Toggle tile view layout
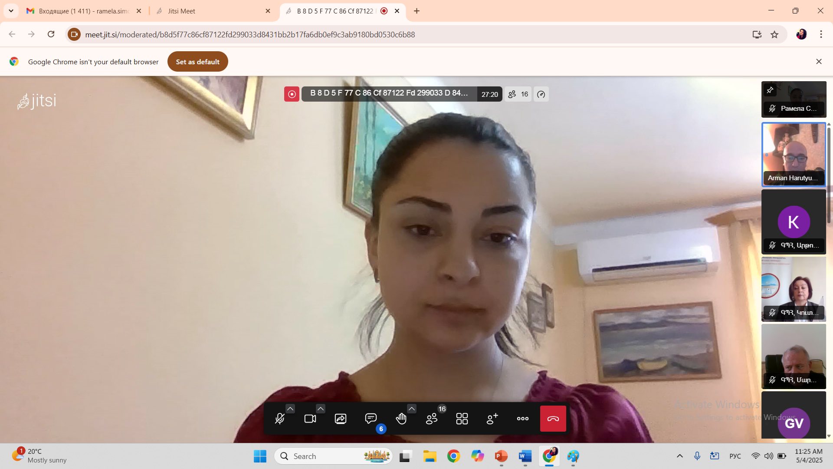The image size is (833, 469). click(462, 419)
